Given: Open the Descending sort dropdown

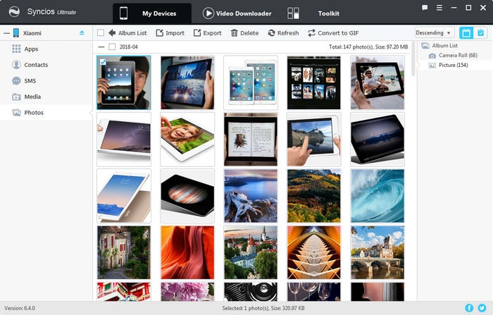Looking at the screenshot, I should click(x=434, y=32).
